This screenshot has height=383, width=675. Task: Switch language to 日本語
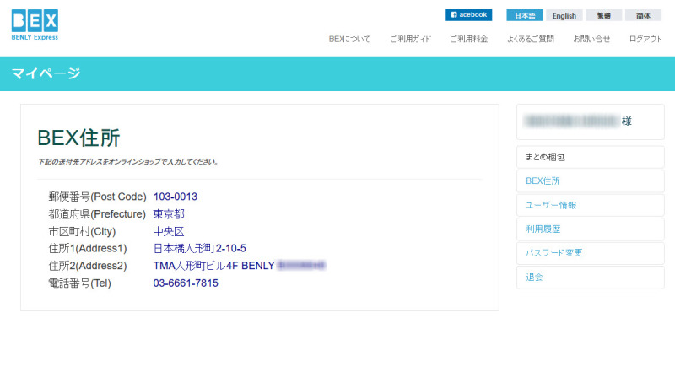[x=524, y=15]
